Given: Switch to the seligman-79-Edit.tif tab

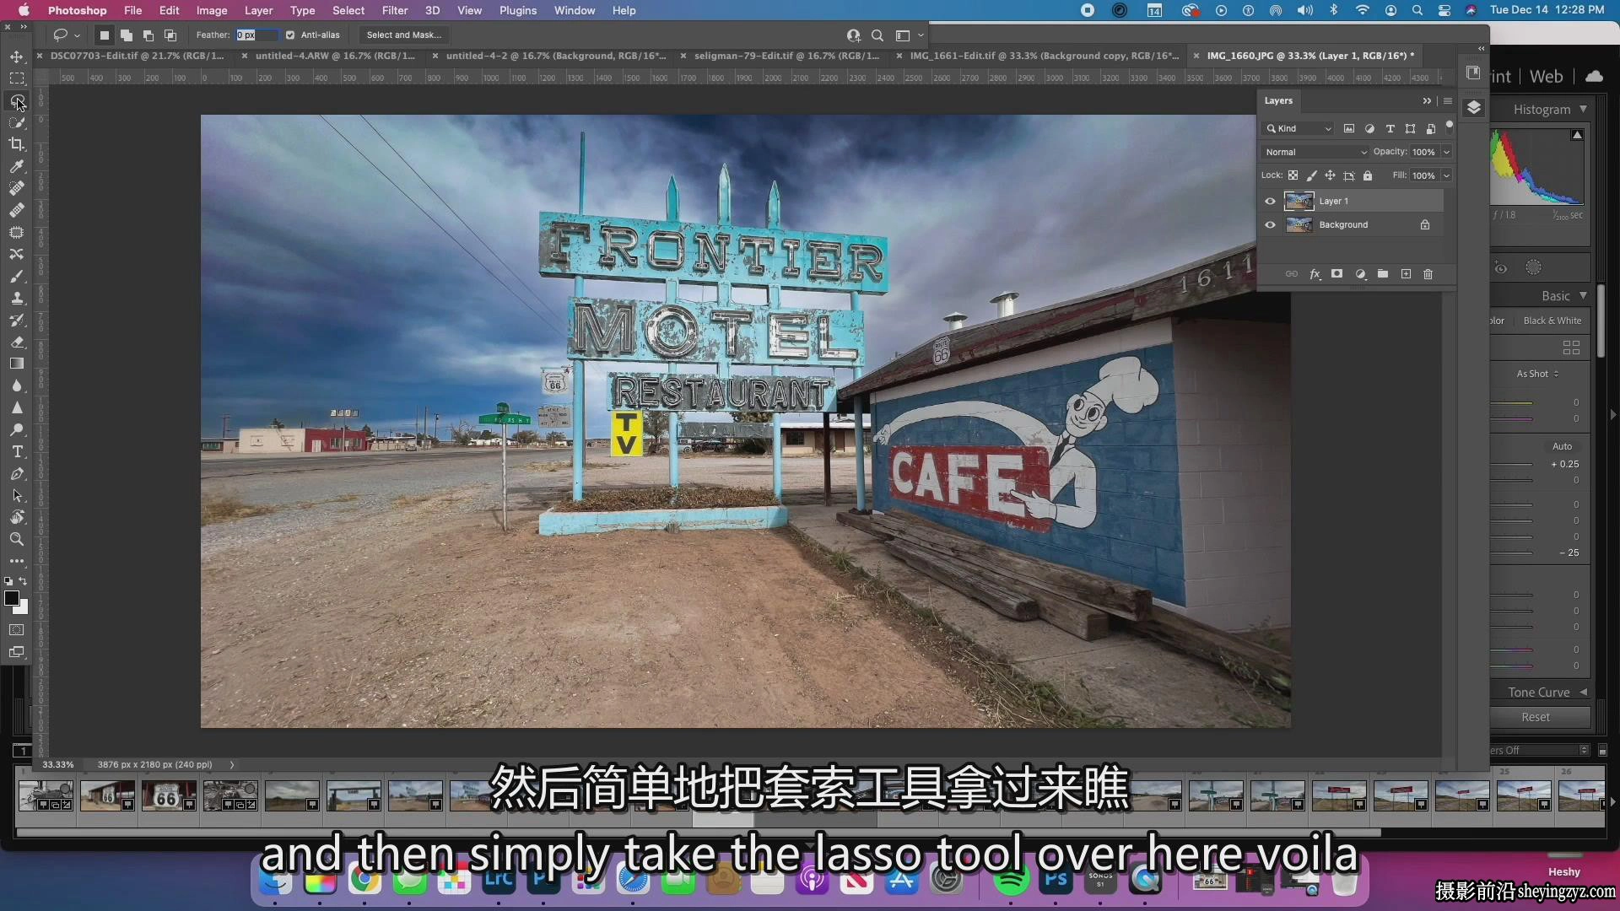Looking at the screenshot, I should [786, 56].
